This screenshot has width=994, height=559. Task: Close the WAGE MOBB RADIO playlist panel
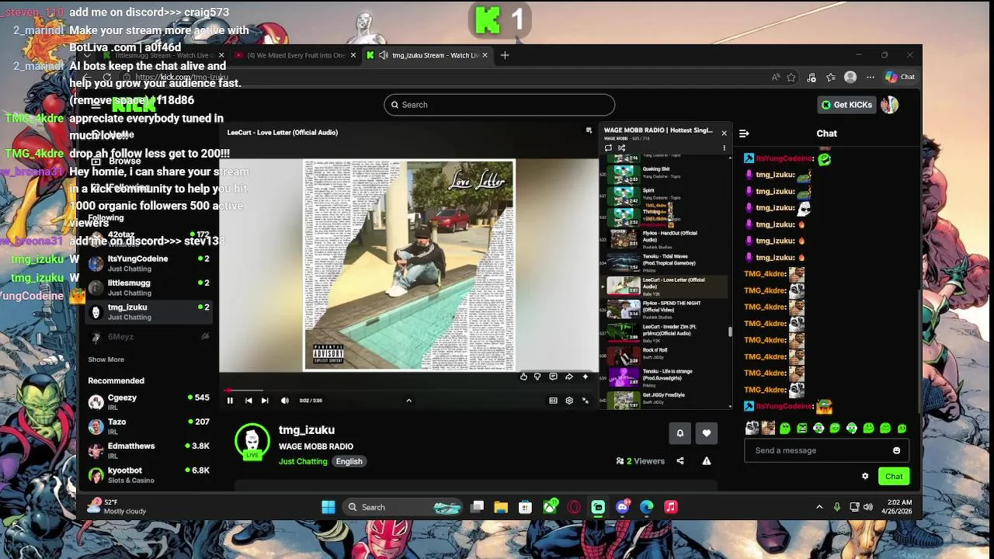point(724,133)
